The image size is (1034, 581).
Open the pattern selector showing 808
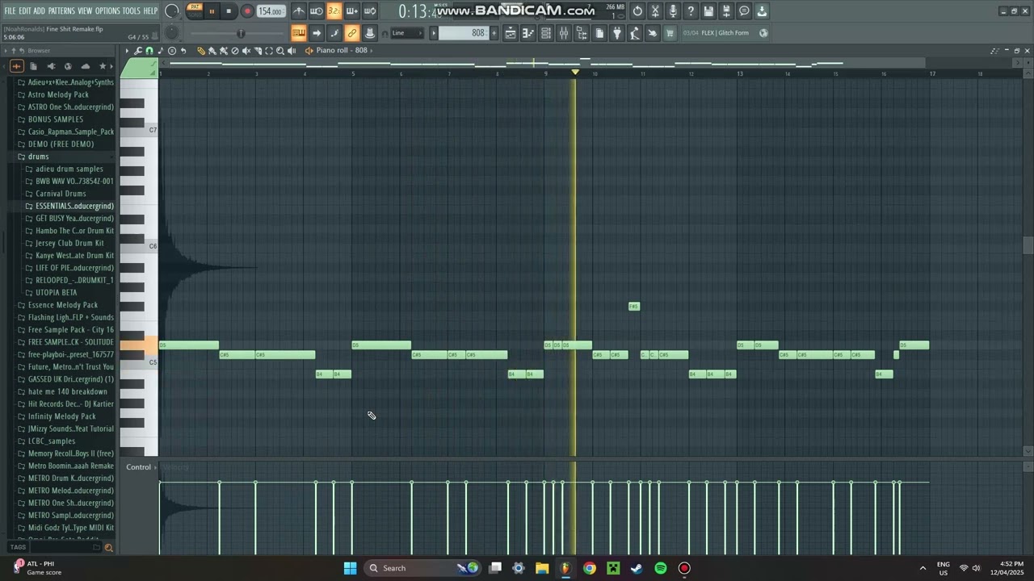coord(463,33)
